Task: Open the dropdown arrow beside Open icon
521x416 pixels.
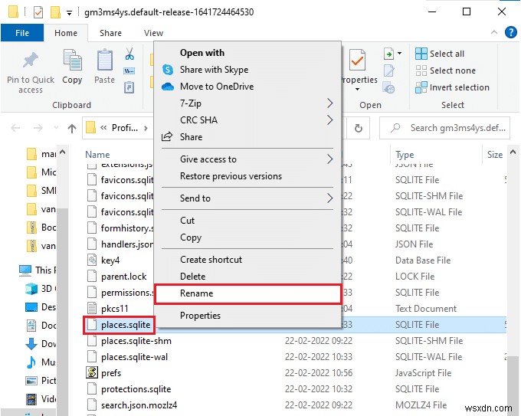Action: (x=400, y=53)
